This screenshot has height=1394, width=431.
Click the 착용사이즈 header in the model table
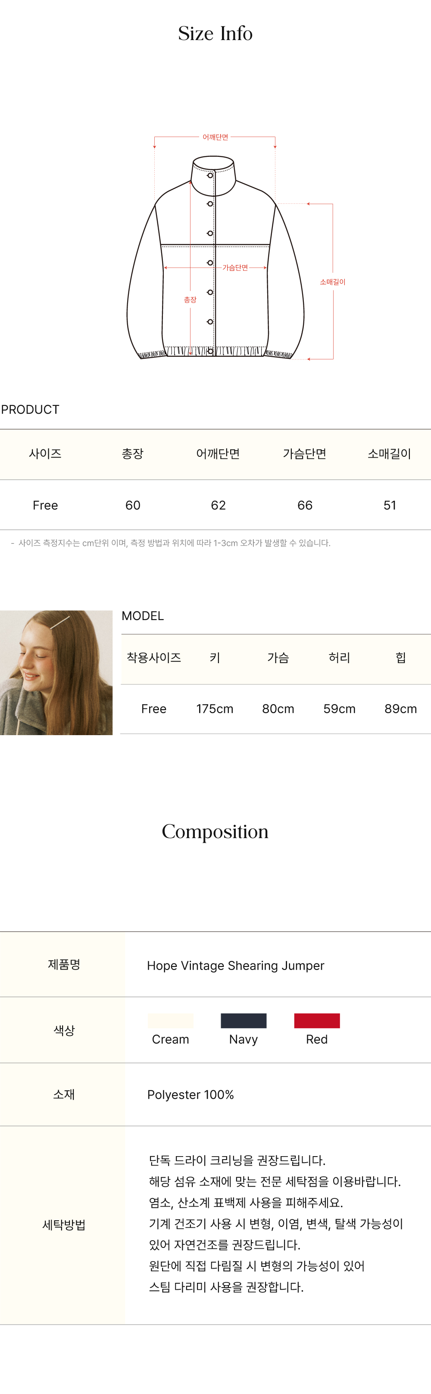click(154, 658)
